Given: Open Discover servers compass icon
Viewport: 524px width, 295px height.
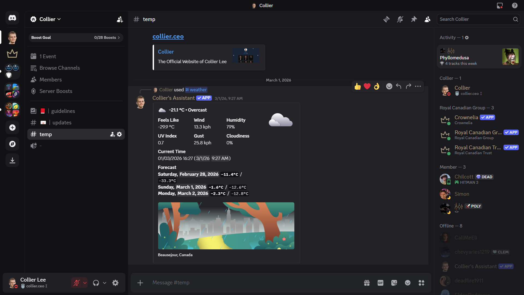Looking at the screenshot, I should [x=12, y=144].
